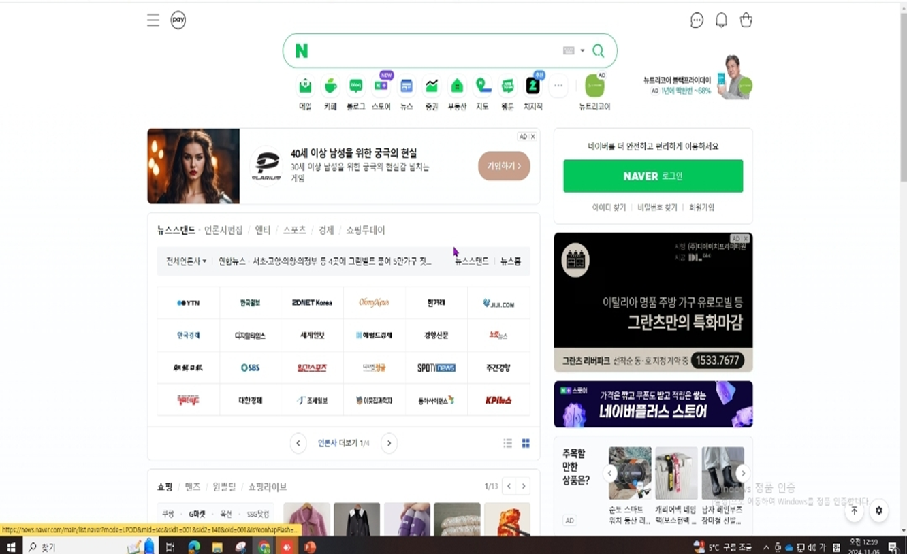
Task: Select the 스포츠 tab
Action: point(295,231)
